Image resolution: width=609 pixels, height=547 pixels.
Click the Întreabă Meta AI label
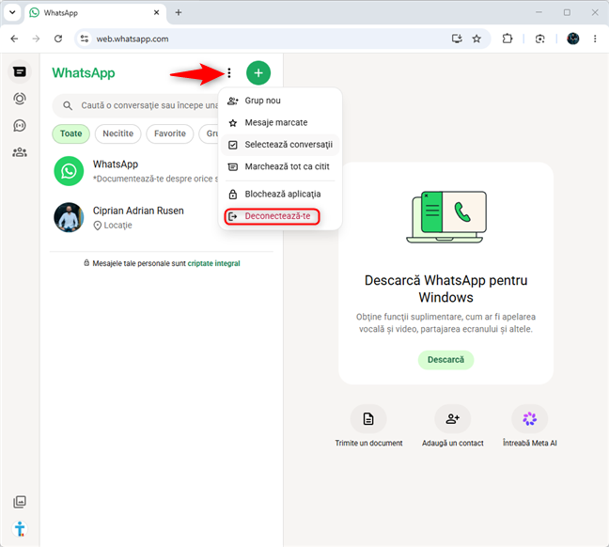point(530,443)
